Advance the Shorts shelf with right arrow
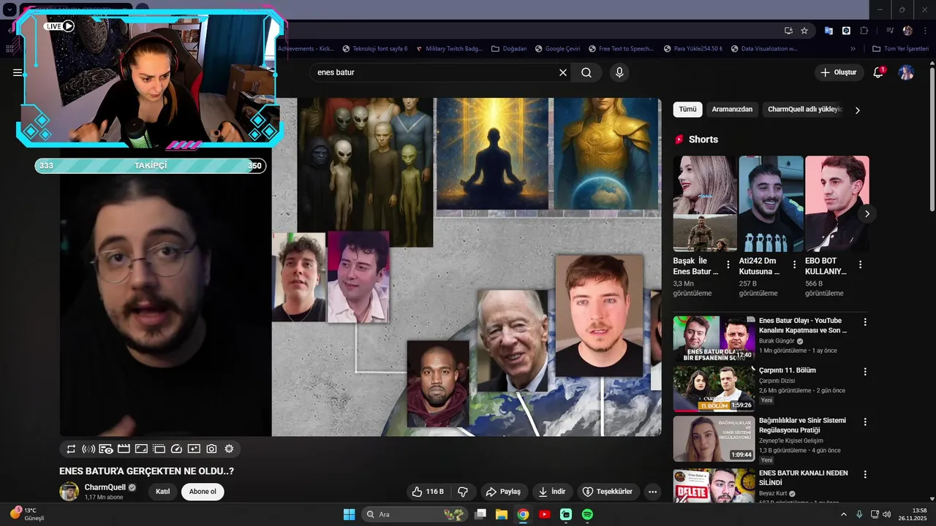Screen dimensions: 936x526 [x=867, y=214]
